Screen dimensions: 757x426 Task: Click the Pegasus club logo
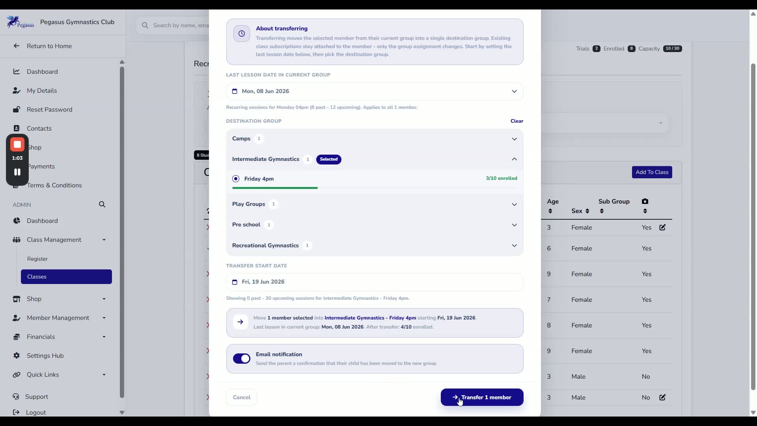tap(20, 22)
